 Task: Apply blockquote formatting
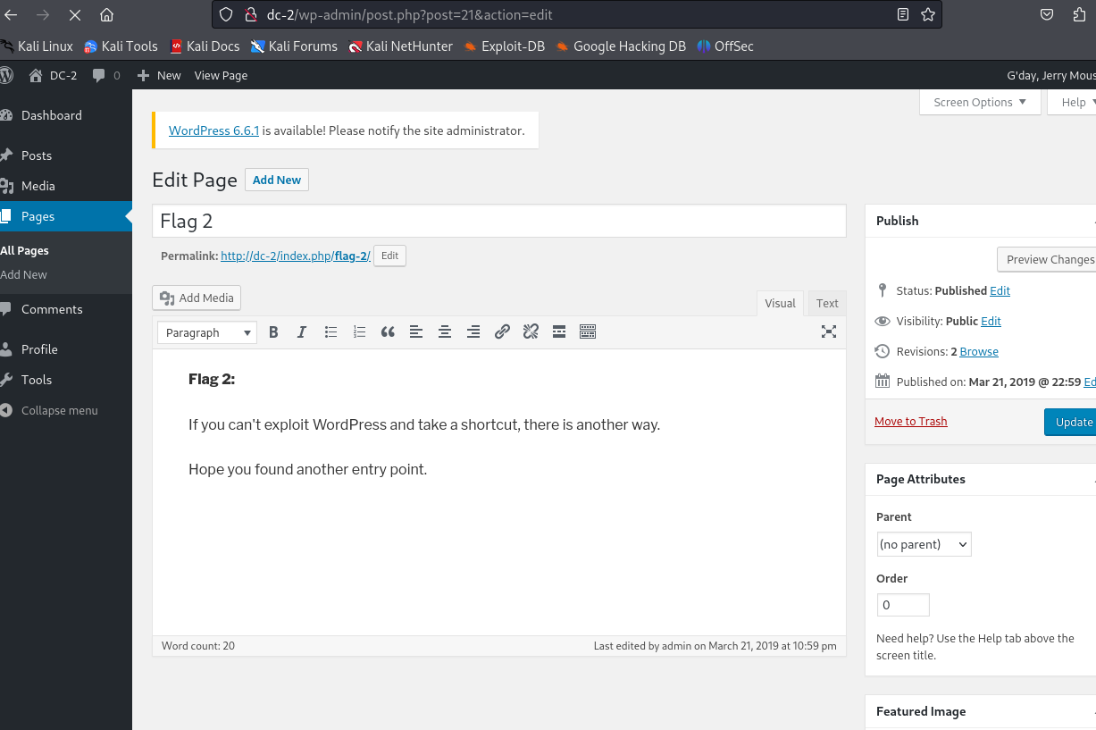click(x=388, y=332)
